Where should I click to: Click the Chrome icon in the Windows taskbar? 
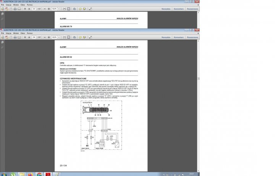pos(39,173)
